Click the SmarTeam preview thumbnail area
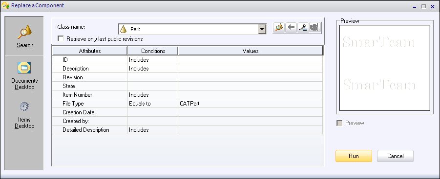 [385, 68]
